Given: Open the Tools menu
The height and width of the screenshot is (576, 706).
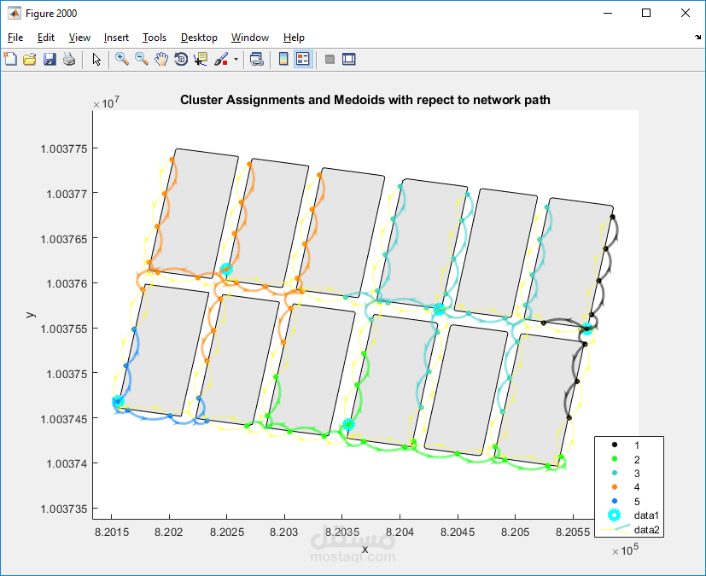Looking at the screenshot, I should tap(155, 38).
